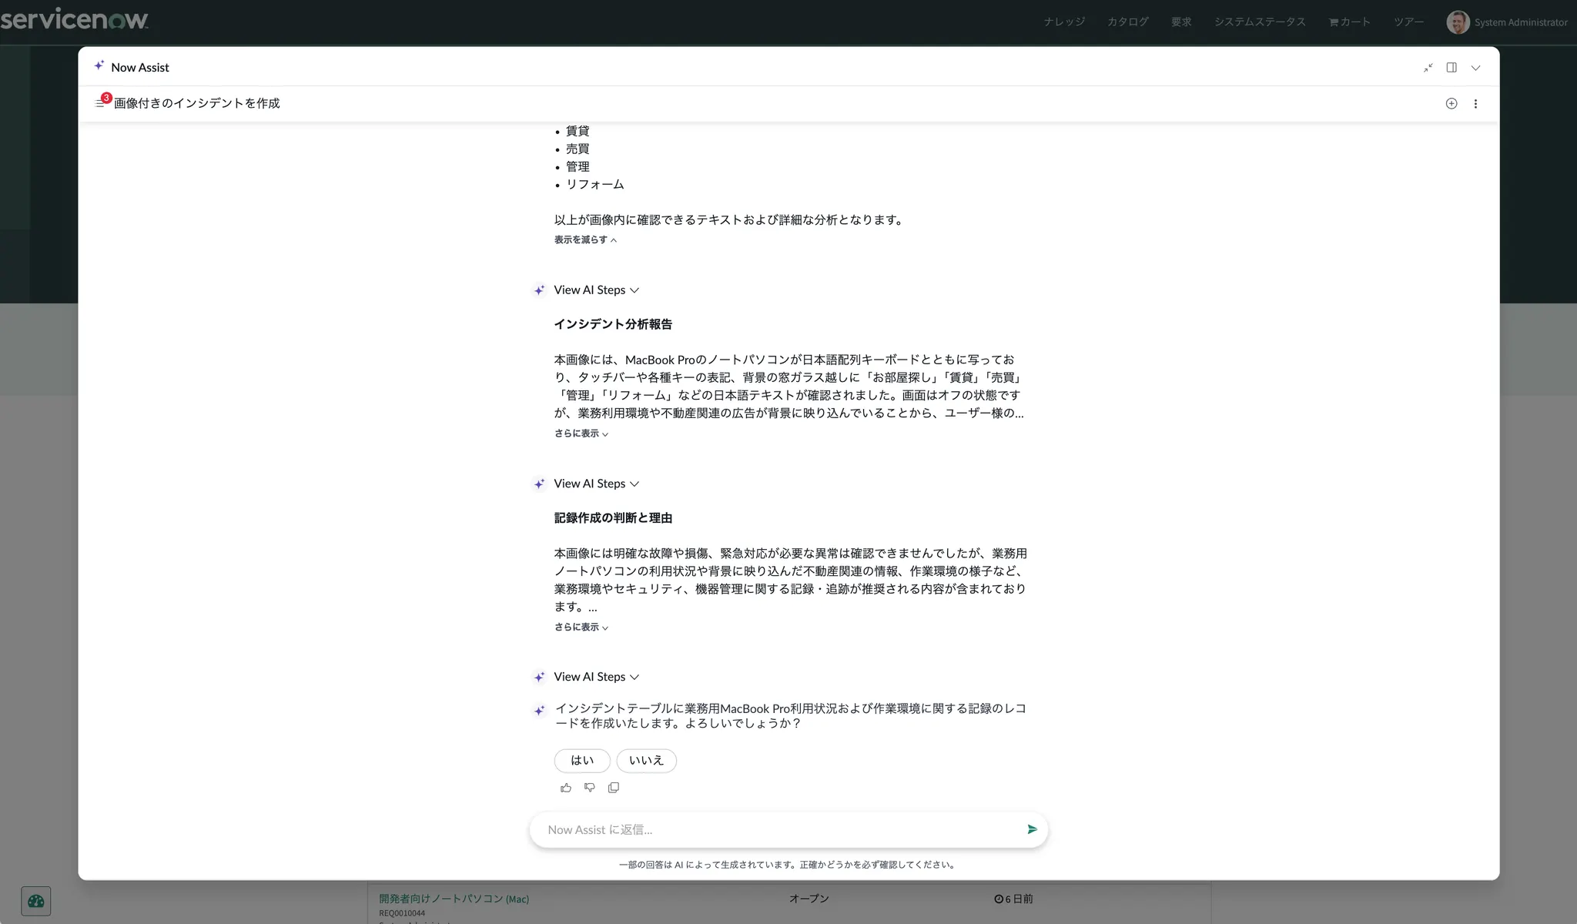The image size is (1577, 924).
Task: Collapse Now Assist with chevron down
Action: click(1475, 68)
